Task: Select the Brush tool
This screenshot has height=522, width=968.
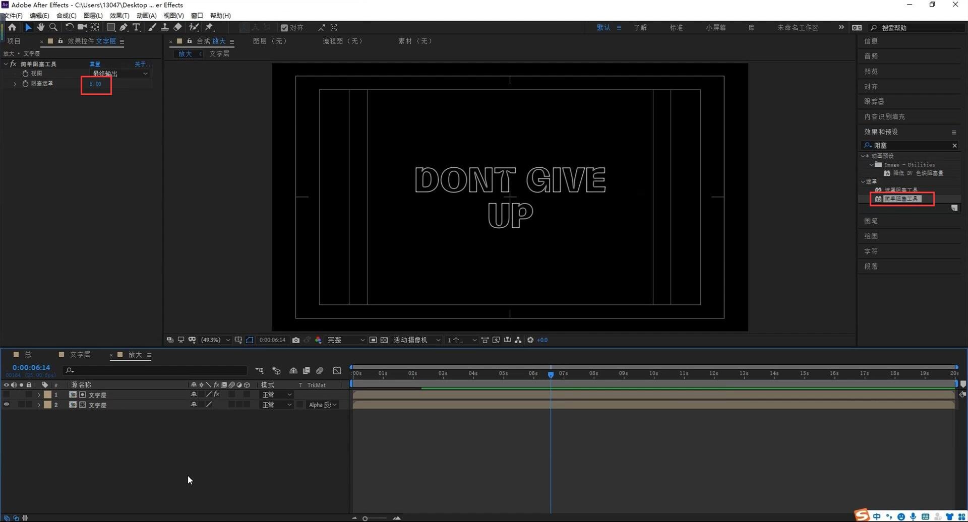Action: (x=152, y=27)
